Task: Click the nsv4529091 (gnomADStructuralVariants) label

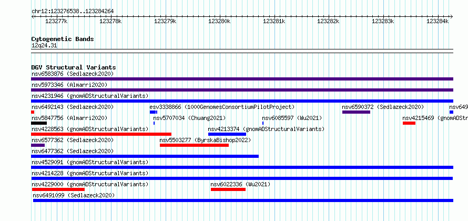Action: click(x=90, y=162)
